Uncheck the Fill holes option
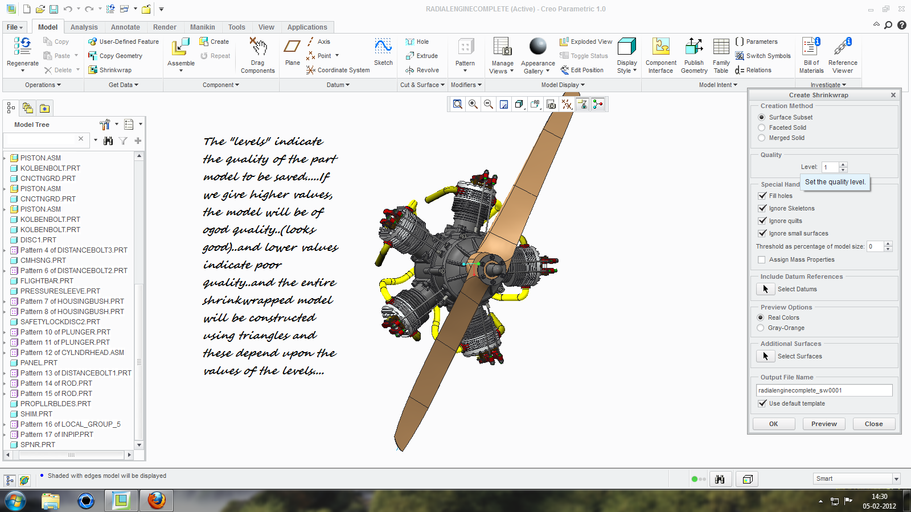Viewport: 911px width, 512px height. click(x=762, y=196)
